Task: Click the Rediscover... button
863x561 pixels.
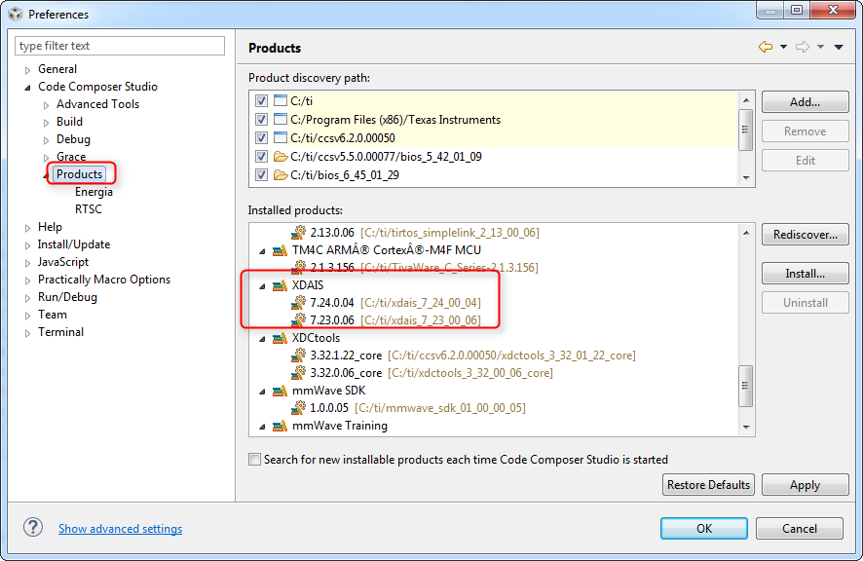Action: click(x=805, y=235)
